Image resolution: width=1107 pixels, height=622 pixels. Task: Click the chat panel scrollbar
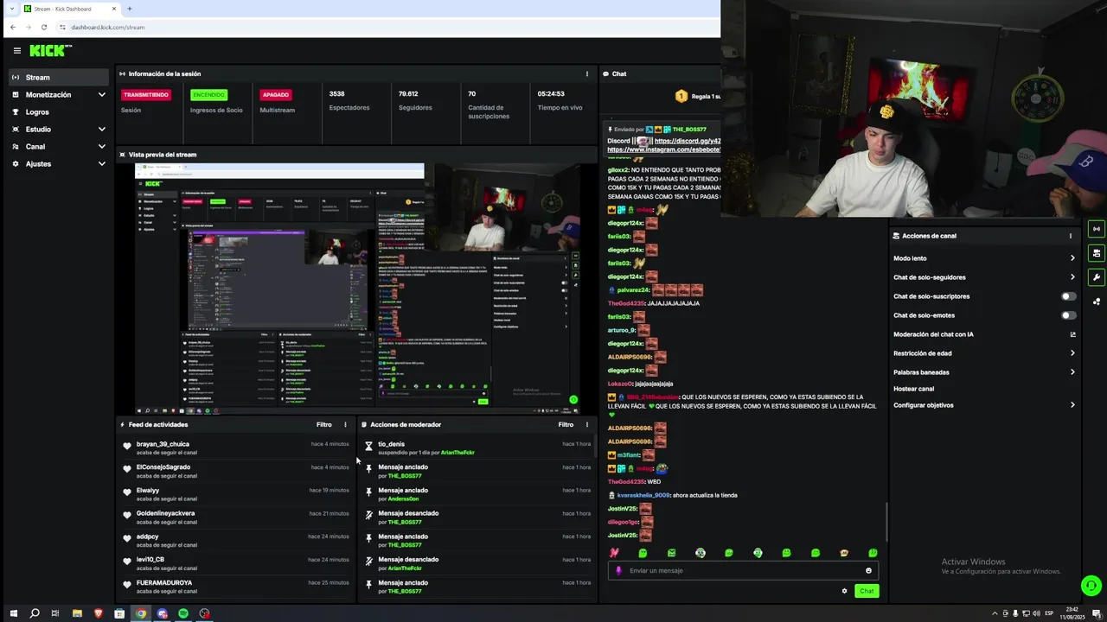886,522
